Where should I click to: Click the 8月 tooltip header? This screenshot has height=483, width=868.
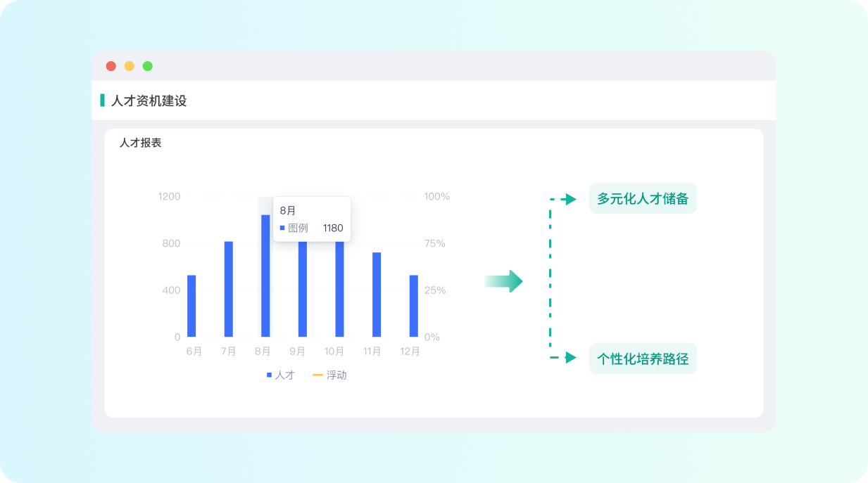pyautogui.click(x=288, y=210)
